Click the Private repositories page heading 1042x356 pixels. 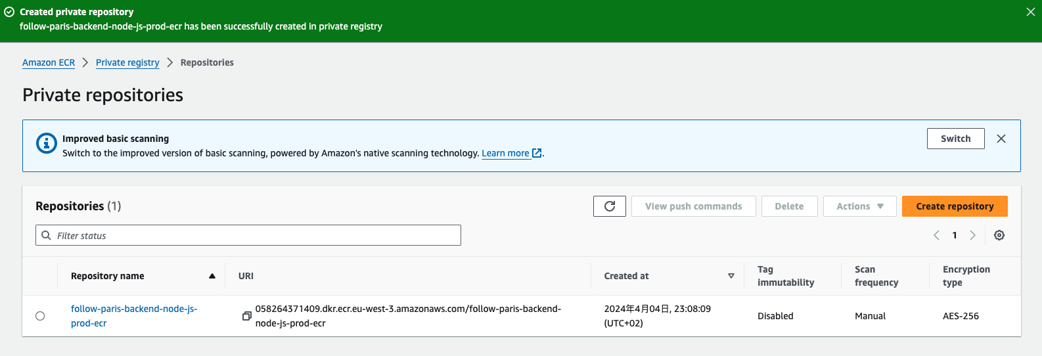[x=103, y=95]
